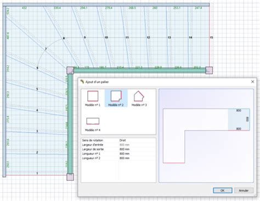Cancel with the Annuler button
This screenshot has width=260, height=201.
tap(244, 191)
